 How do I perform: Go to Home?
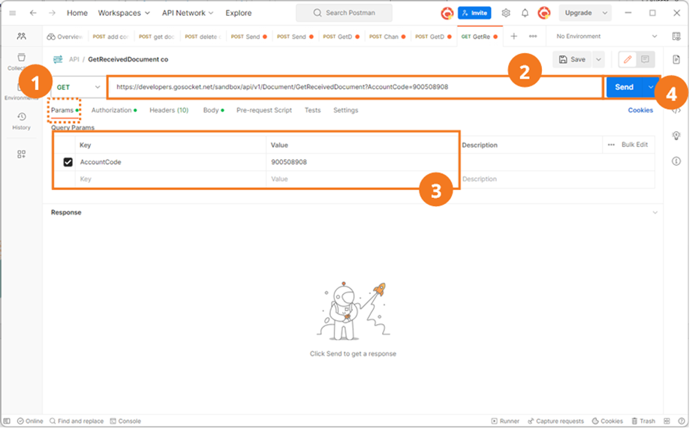click(77, 13)
